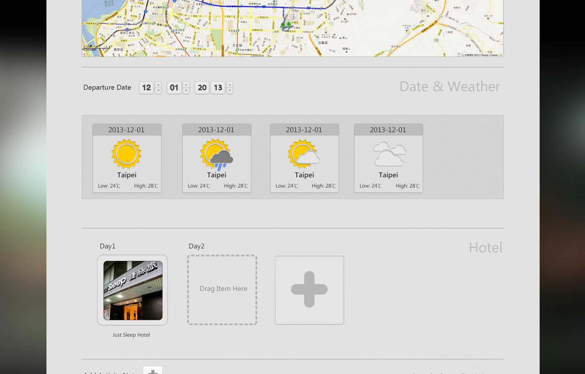
Task: Click the Day2 Drag Item Here box
Action: pyautogui.click(x=222, y=290)
